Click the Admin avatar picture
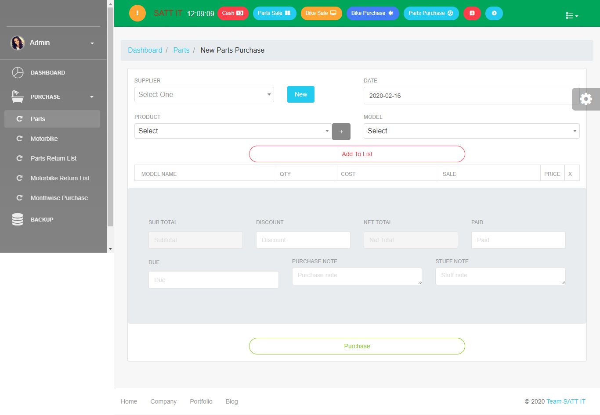The height and width of the screenshot is (415, 600). pyautogui.click(x=18, y=43)
